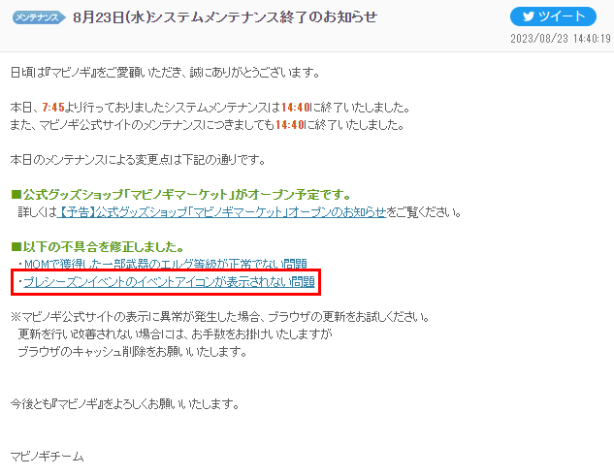Click the ※ browser refresh note line
This screenshot has height=476, width=614.
click(x=220, y=317)
